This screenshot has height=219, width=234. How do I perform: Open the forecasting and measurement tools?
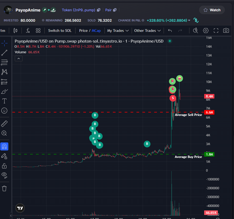(4, 82)
